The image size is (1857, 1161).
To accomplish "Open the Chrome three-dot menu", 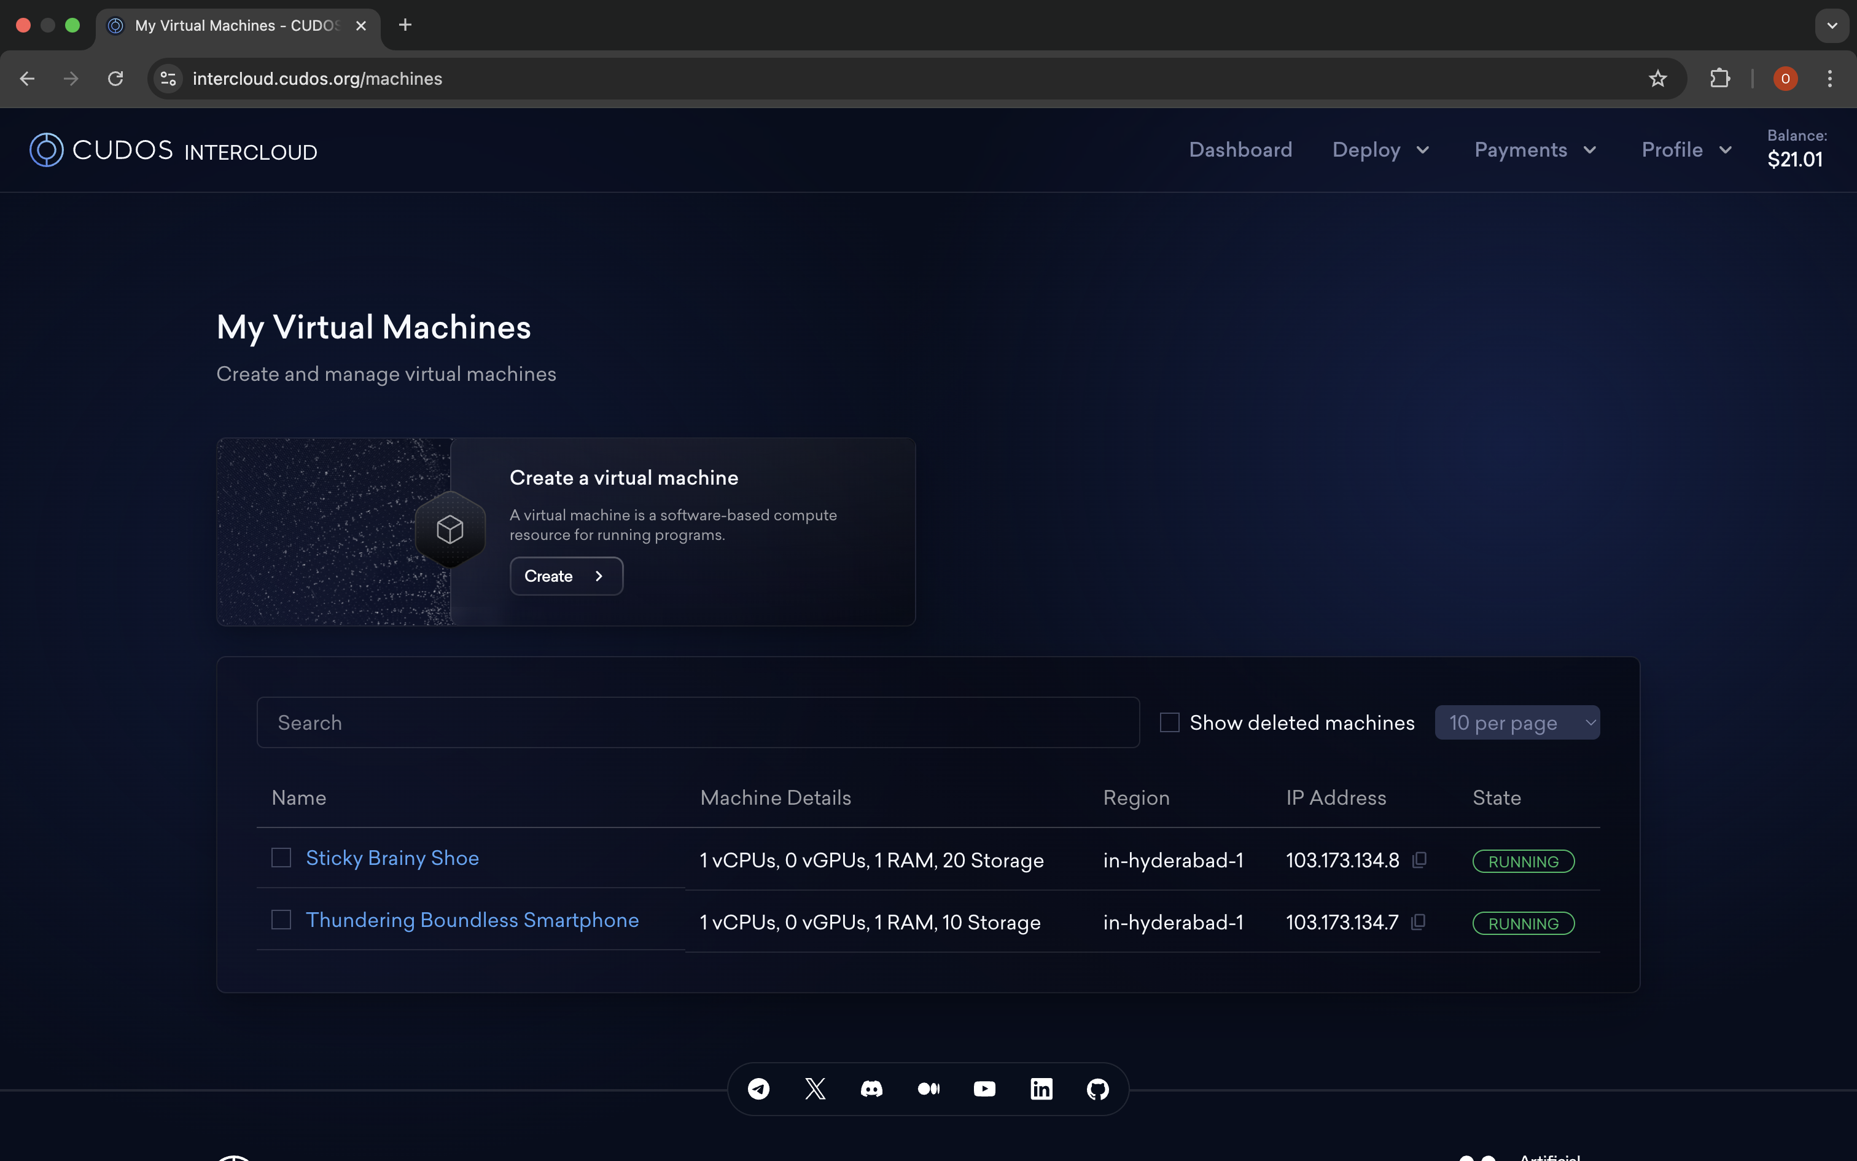I will point(1829,79).
